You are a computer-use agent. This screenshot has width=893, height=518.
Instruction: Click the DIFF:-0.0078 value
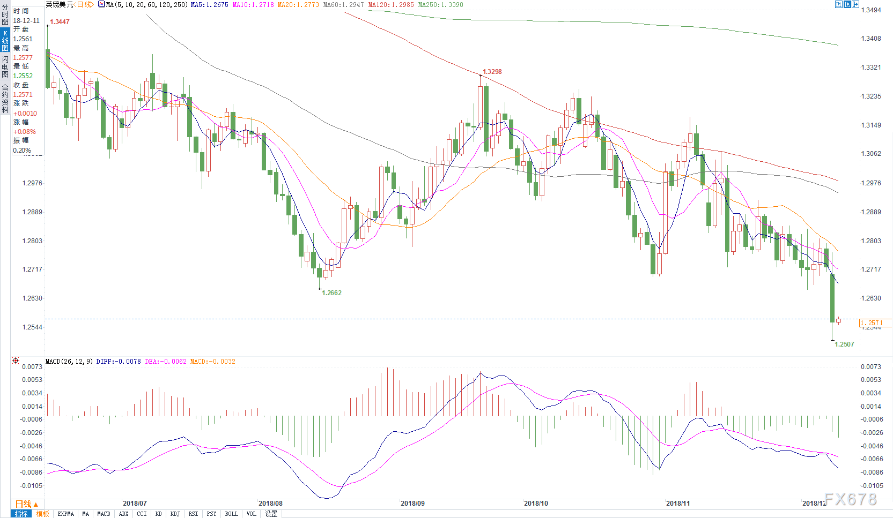tap(119, 362)
